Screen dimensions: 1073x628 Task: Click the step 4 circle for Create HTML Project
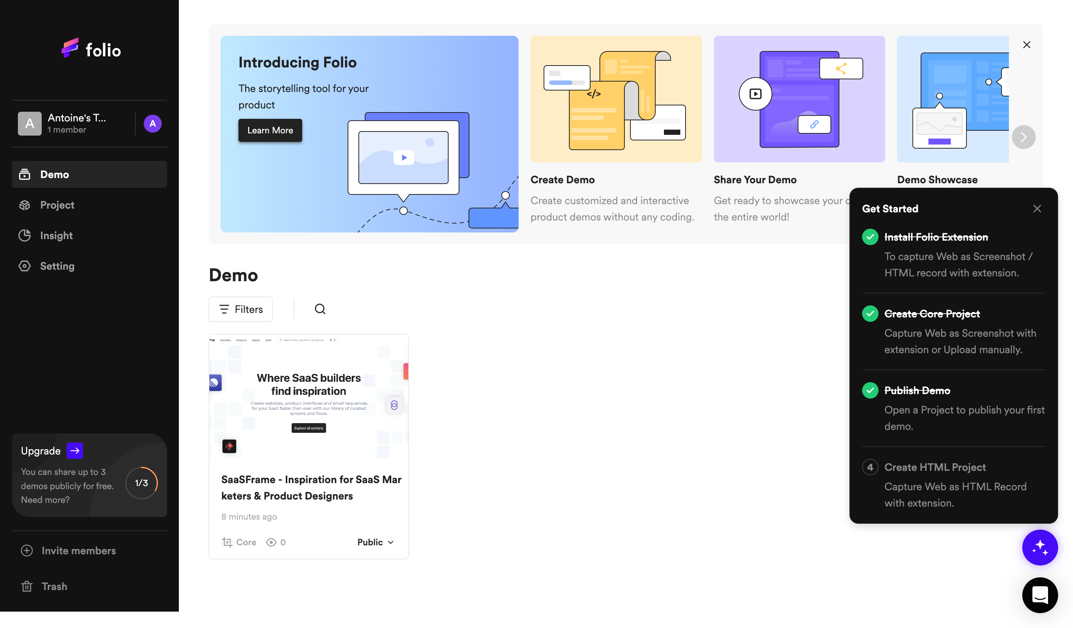click(x=870, y=467)
